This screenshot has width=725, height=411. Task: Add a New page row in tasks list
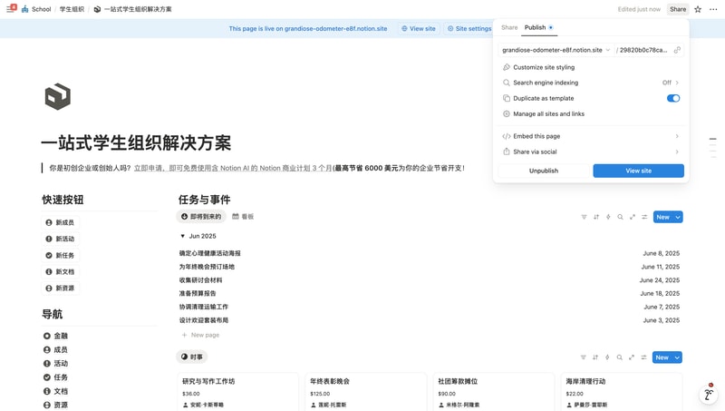coord(200,335)
